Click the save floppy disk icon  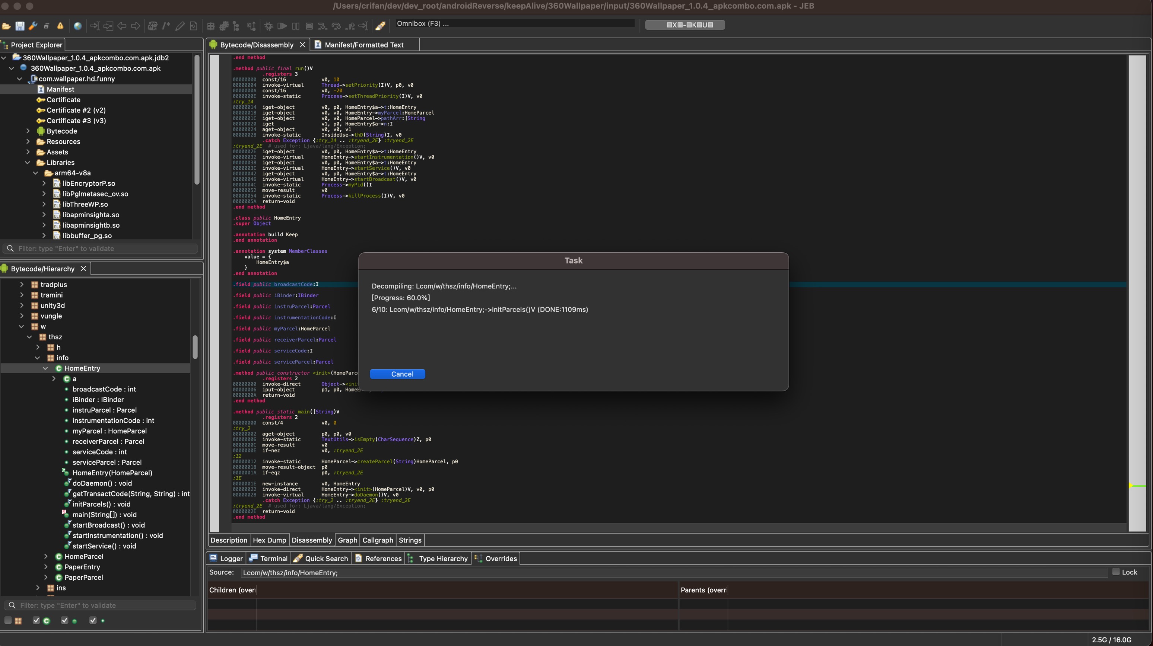click(x=20, y=26)
